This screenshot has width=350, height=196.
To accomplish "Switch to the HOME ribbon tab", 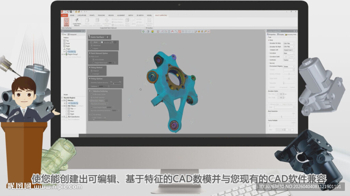I will pyautogui.click(x=72, y=15).
